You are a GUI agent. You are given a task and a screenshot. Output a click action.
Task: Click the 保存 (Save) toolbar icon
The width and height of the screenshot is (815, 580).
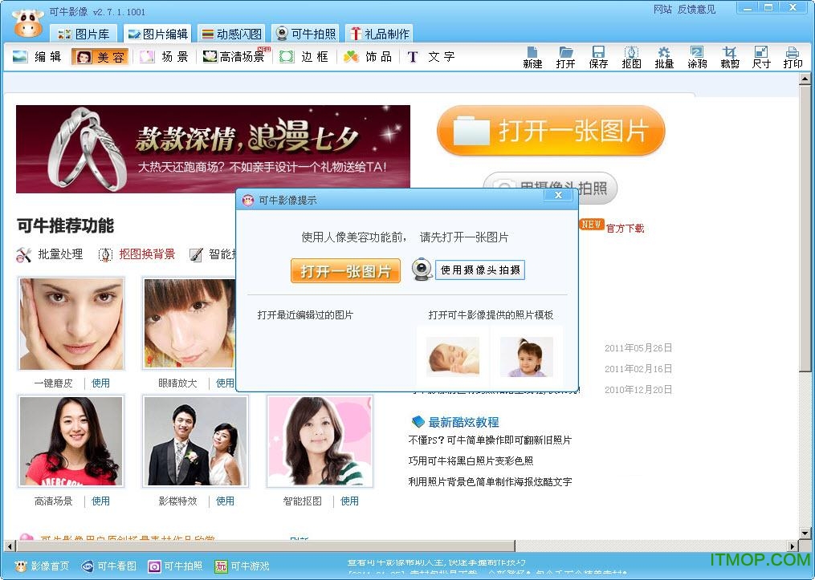click(x=598, y=57)
